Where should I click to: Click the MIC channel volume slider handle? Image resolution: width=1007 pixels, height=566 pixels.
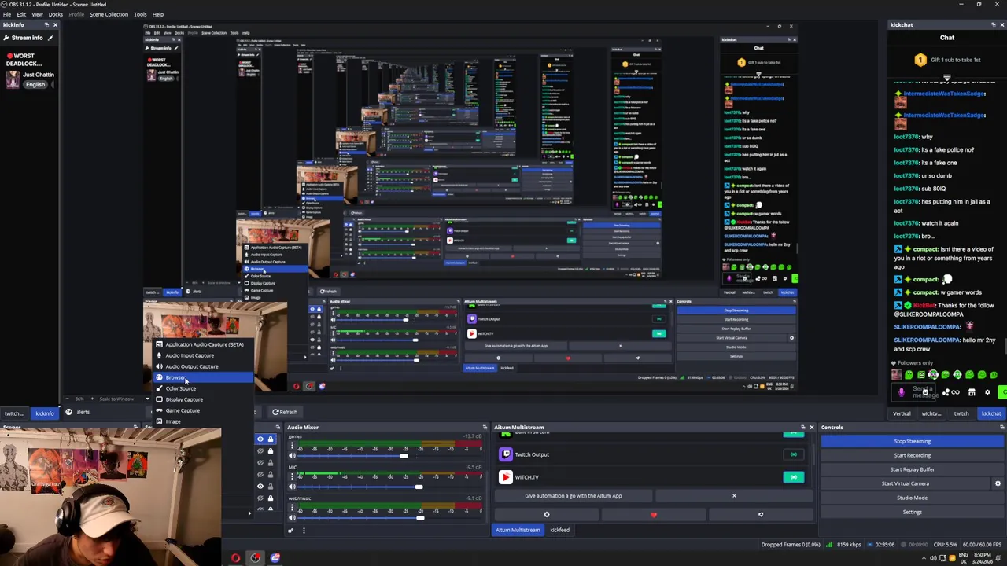click(x=419, y=487)
